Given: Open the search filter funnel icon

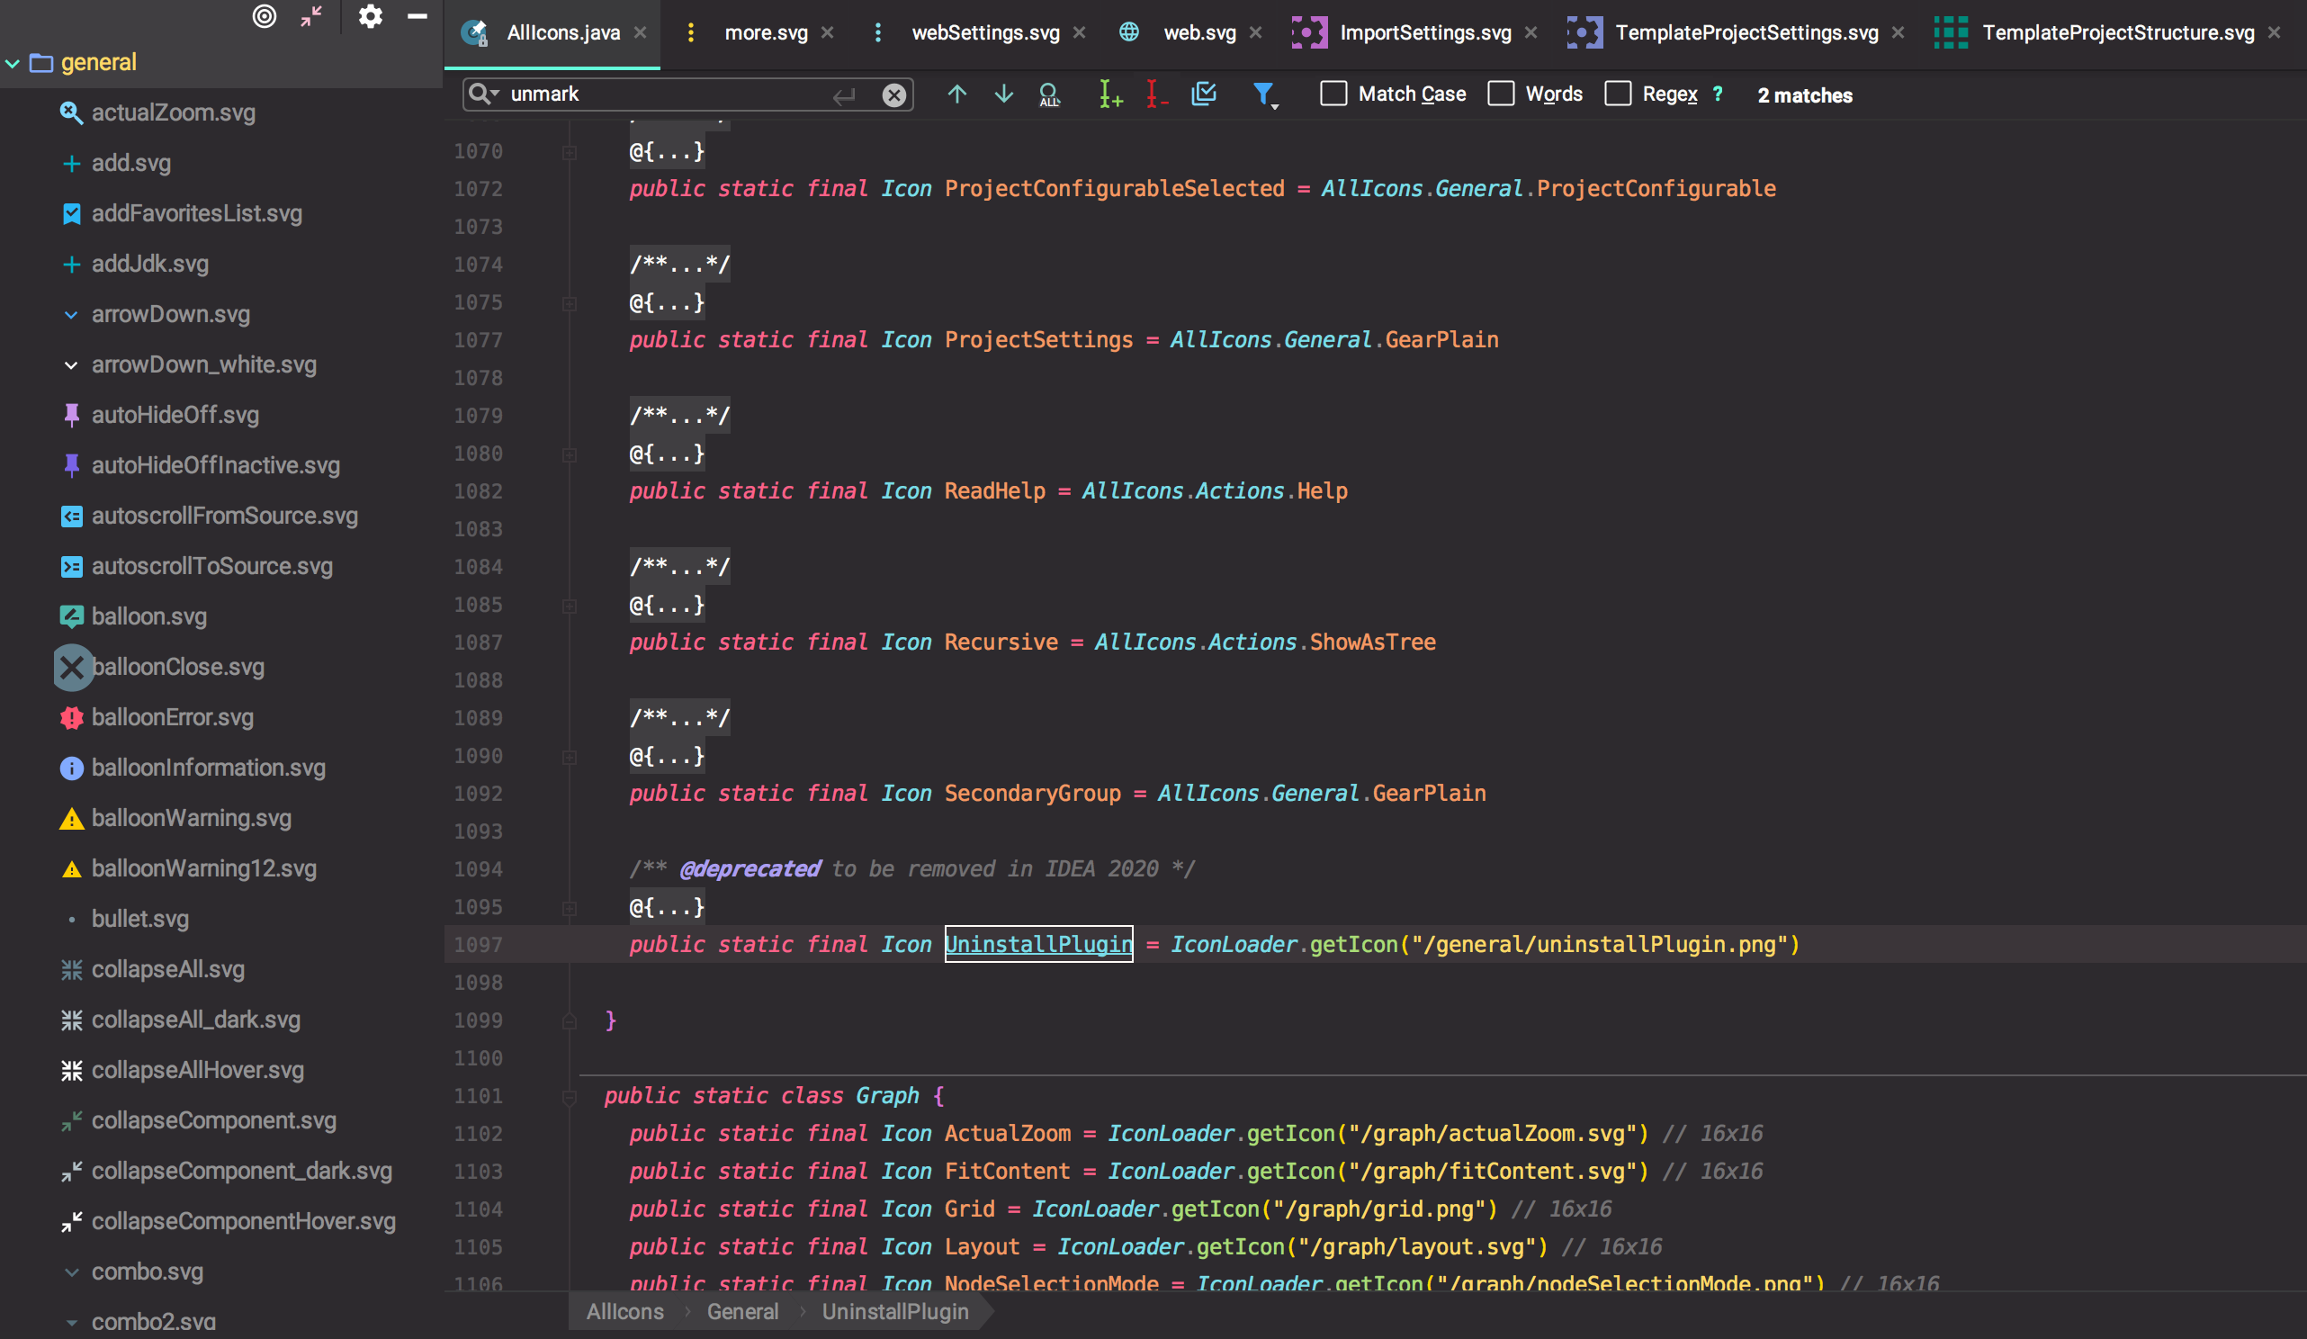Looking at the screenshot, I should pyautogui.click(x=1264, y=94).
